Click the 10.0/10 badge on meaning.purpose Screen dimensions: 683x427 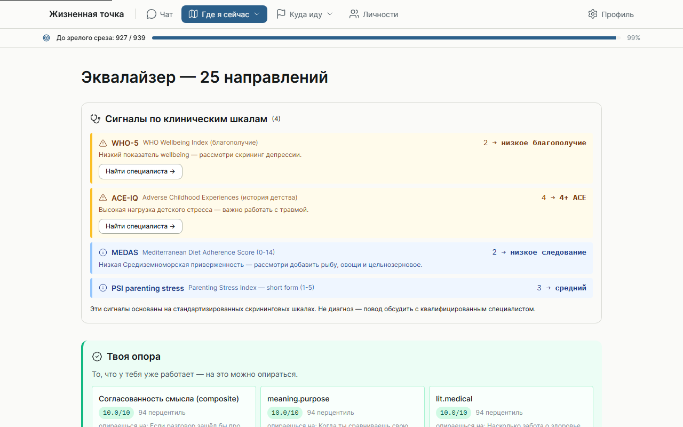point(285,413)
